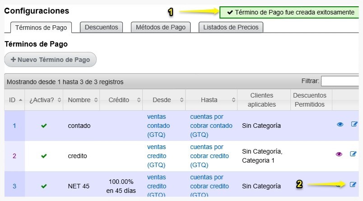This screenshot has width=363, height=201.
Task: Open ventas credito (GTQ) link in credito row
Action: click(x=157, y=156)
